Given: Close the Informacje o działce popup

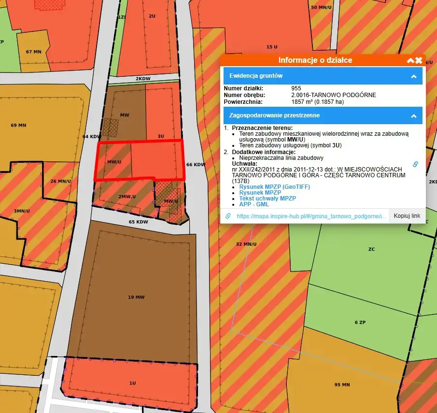Looking at the screenshot, I should coord(419,60).
